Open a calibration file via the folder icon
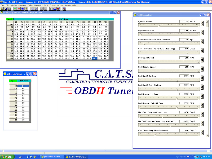 2,9
